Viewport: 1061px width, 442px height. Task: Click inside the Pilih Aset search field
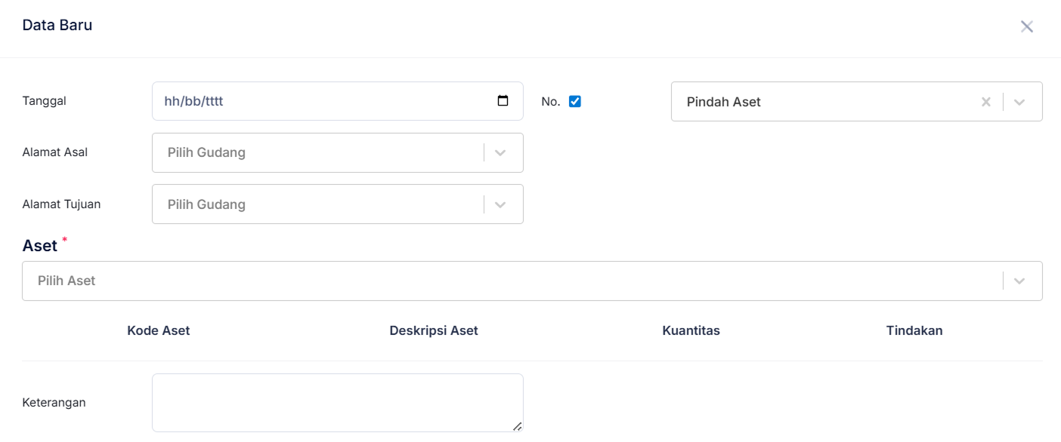pyautogui.click(x=506, y=281)
